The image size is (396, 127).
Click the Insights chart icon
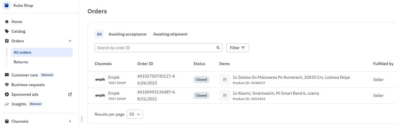tap(7, 104)
